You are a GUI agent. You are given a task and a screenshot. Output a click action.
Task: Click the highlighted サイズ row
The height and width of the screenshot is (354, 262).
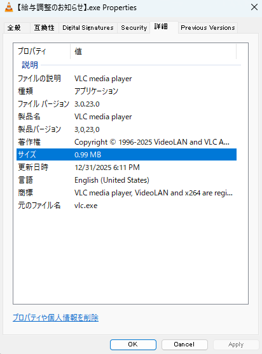(x=127, y=155)
